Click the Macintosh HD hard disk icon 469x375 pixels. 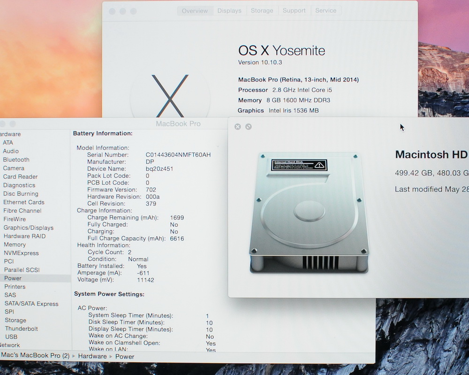click(309, 213)
